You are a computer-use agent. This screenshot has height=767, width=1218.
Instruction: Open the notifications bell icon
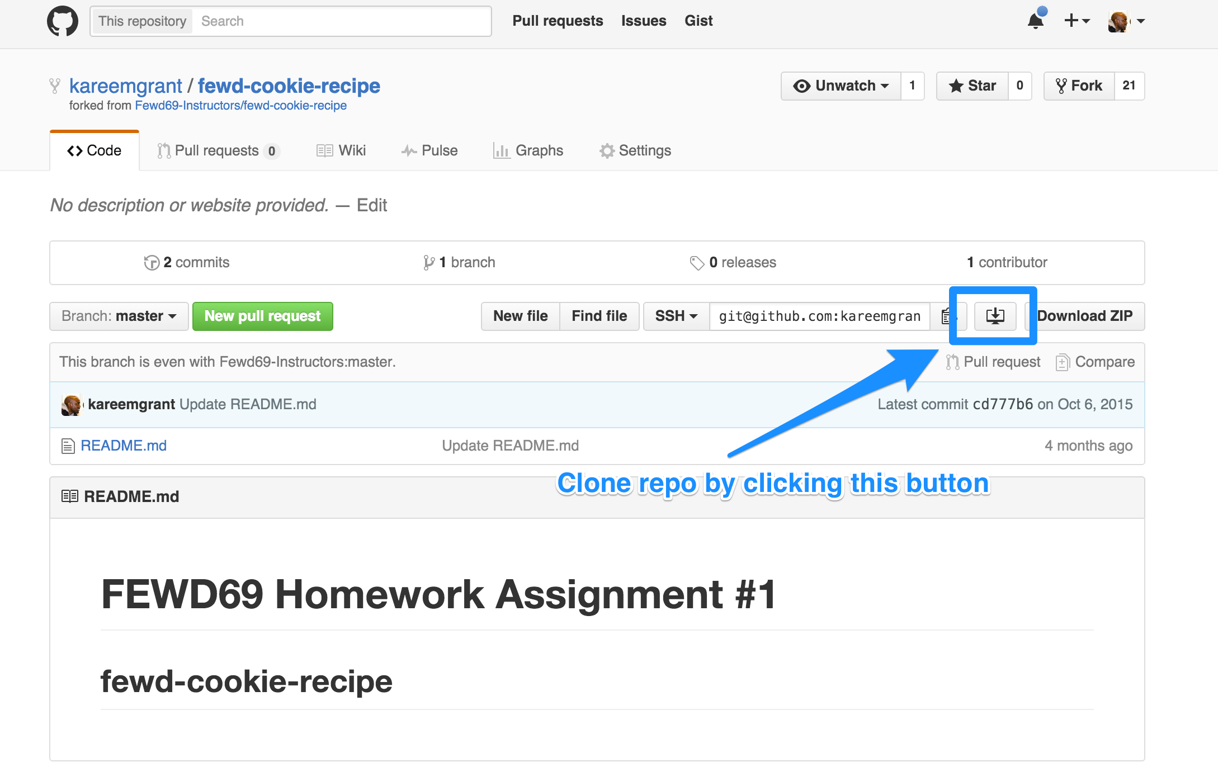click(1036, 21)
